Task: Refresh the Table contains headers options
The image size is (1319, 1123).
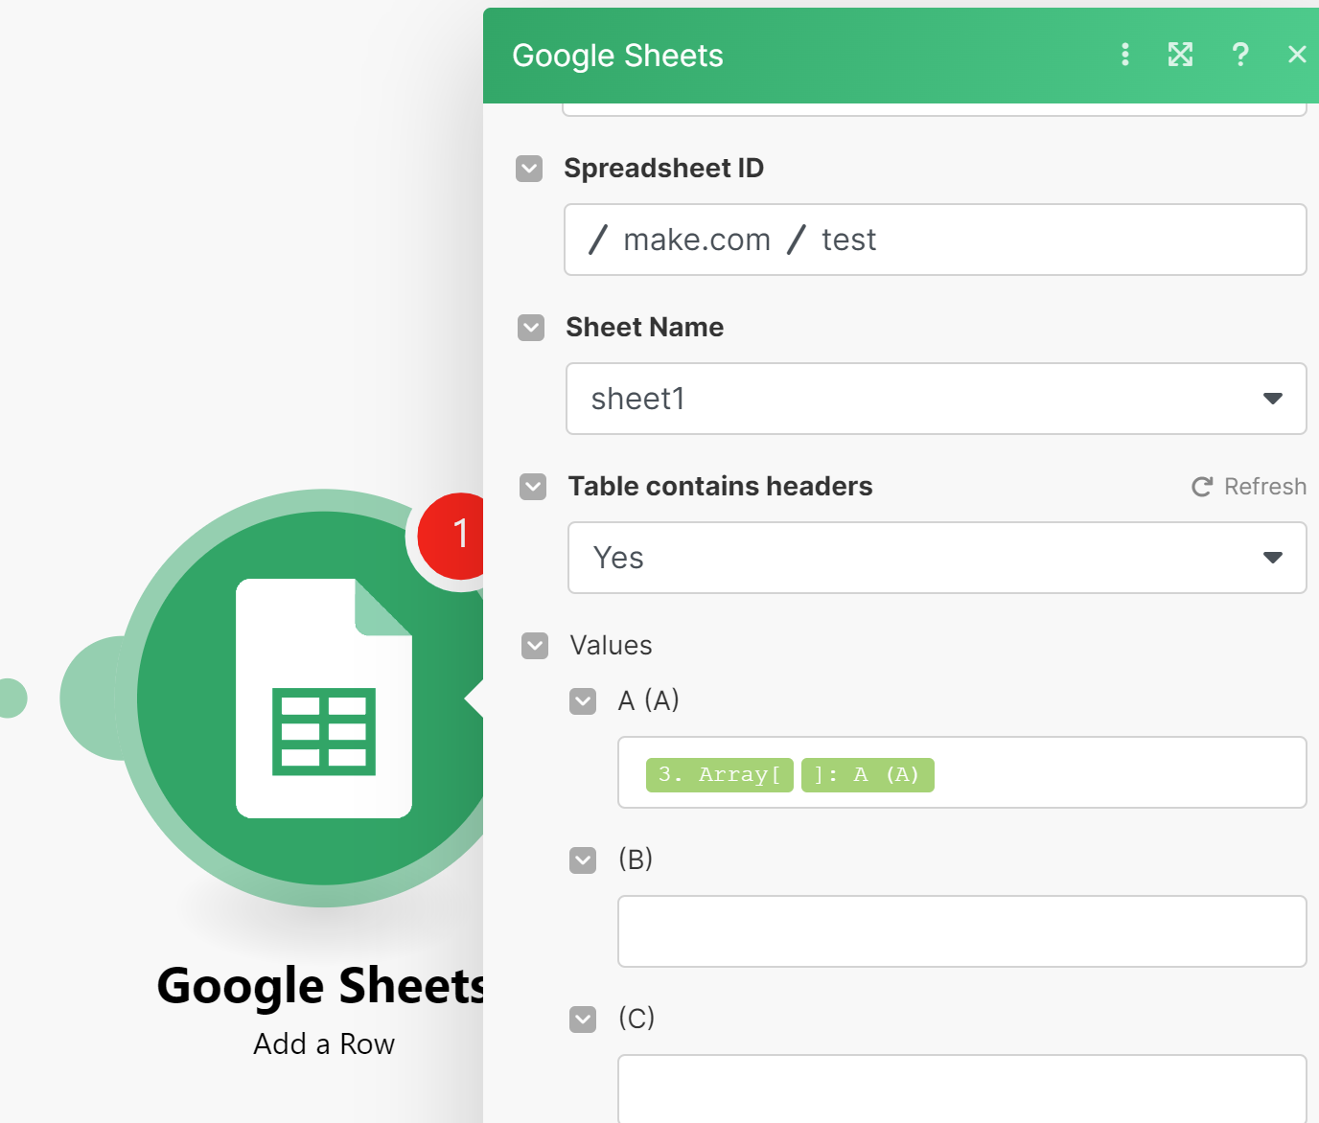Action: click(1249, 487)
